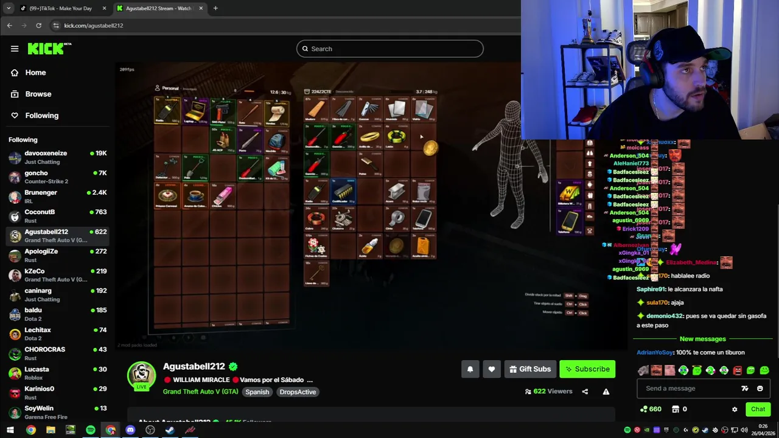The image size is (779, 438).
Task: Click the Laptop item in Personal inventory
Action: 195,111
